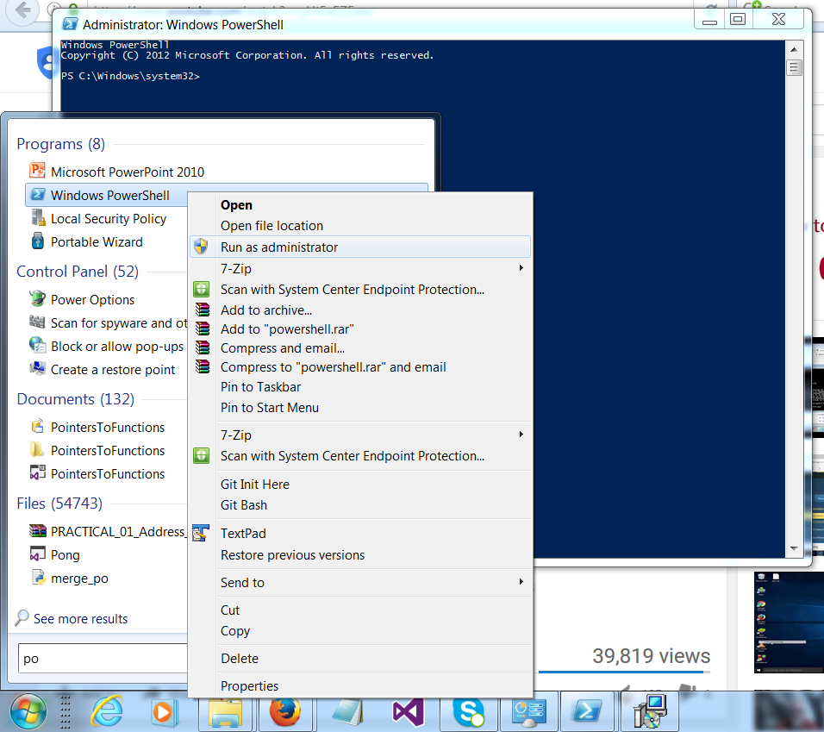Open Server Manager taskbar icon
This screenshot has height=732, width=824.
click(529, 712)
